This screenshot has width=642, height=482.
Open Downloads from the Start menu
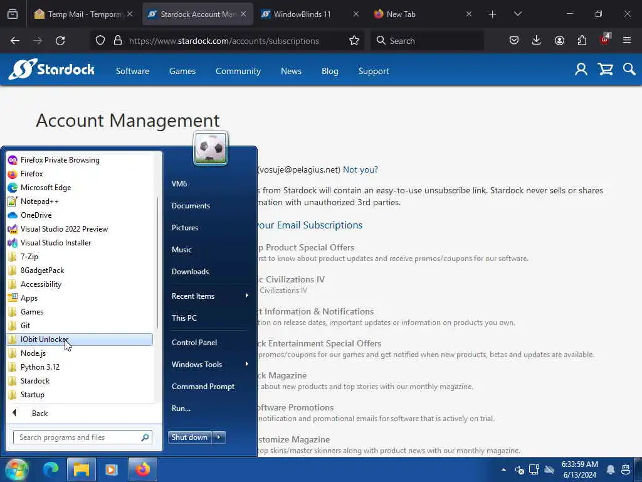tap(191, 271)
